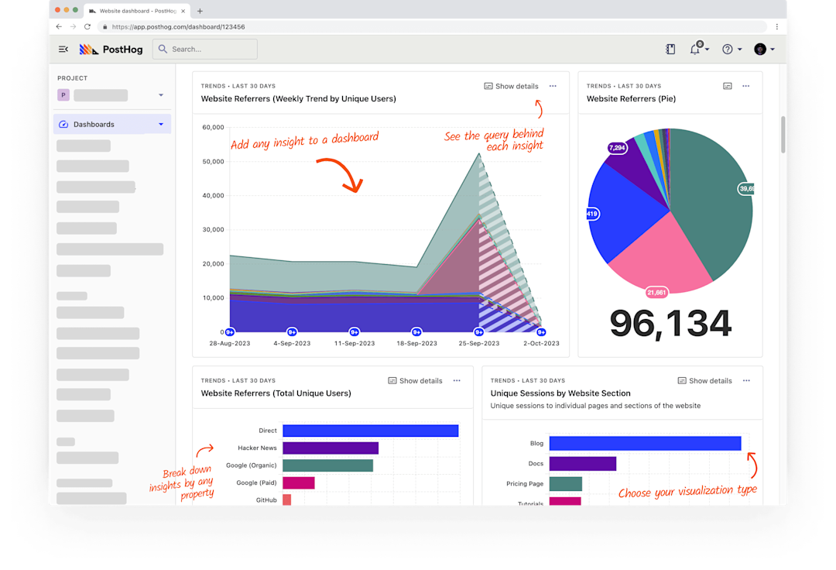The width and height of the screenshot is (836, 570).
Task: Open a new browser tab with the plus button
Action: click(200, 11)
